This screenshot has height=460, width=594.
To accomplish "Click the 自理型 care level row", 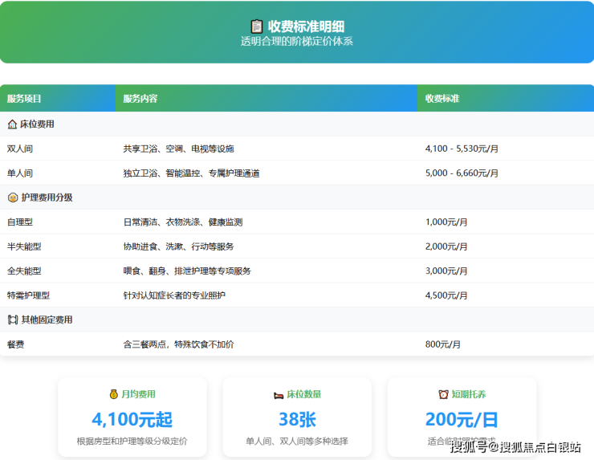I will pyautogui.click(x=20, y=222).
